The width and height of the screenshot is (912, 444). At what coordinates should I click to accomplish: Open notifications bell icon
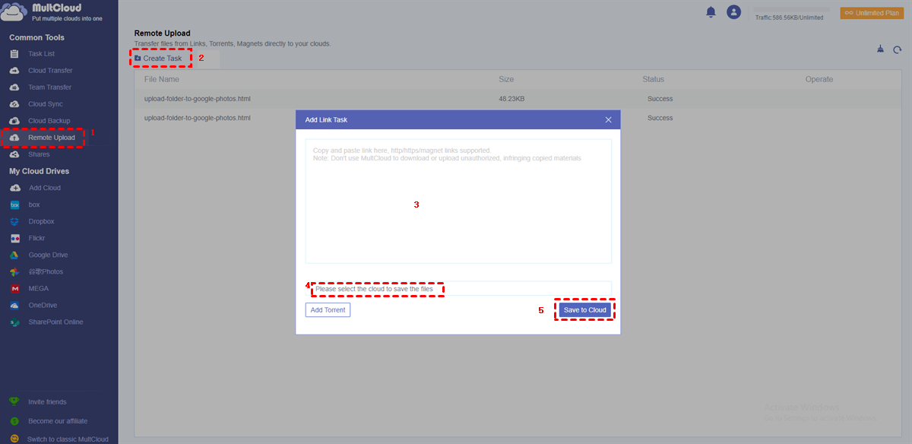point(711,12)
